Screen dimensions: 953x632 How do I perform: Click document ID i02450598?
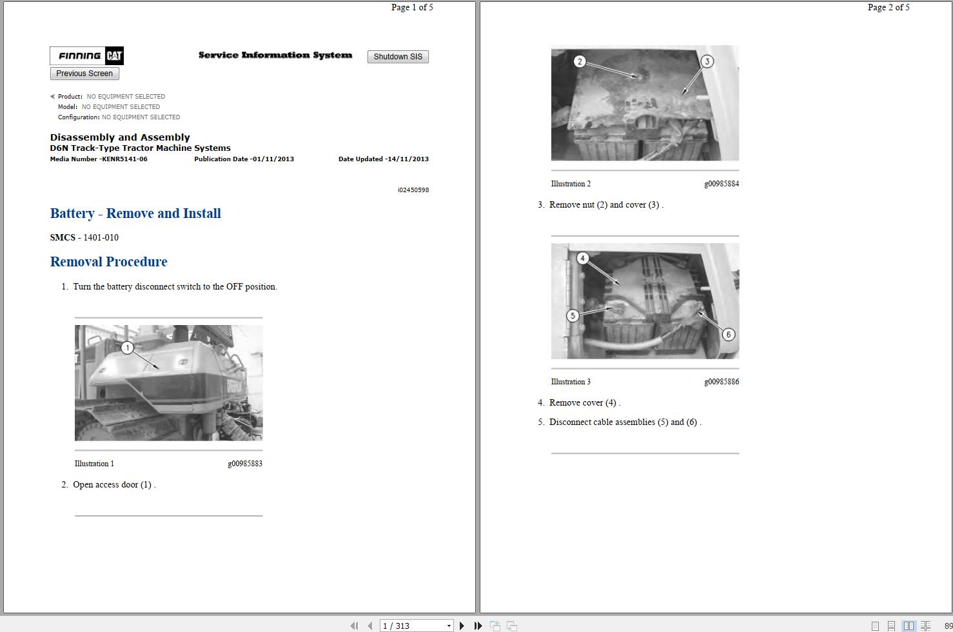pyautogui.click(x=413, y=190)
